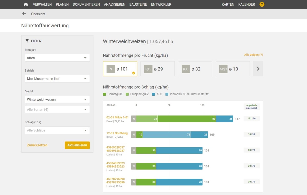Click the Kredo | 7,84 ha text
The image size is (307, 195).
(x=115, y=137)
